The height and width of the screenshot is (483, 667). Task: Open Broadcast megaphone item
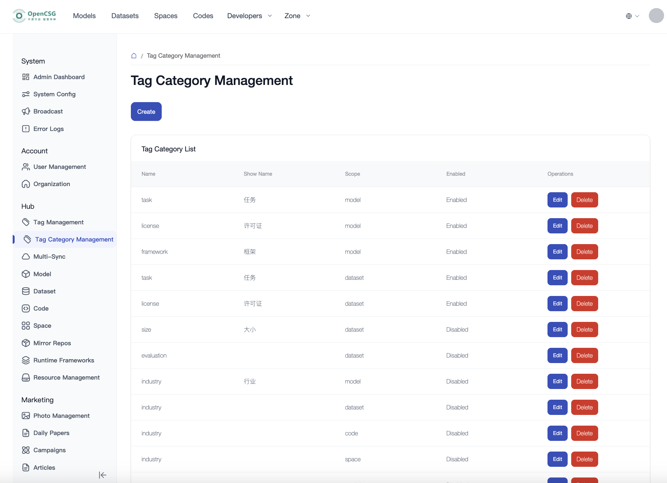48,111
